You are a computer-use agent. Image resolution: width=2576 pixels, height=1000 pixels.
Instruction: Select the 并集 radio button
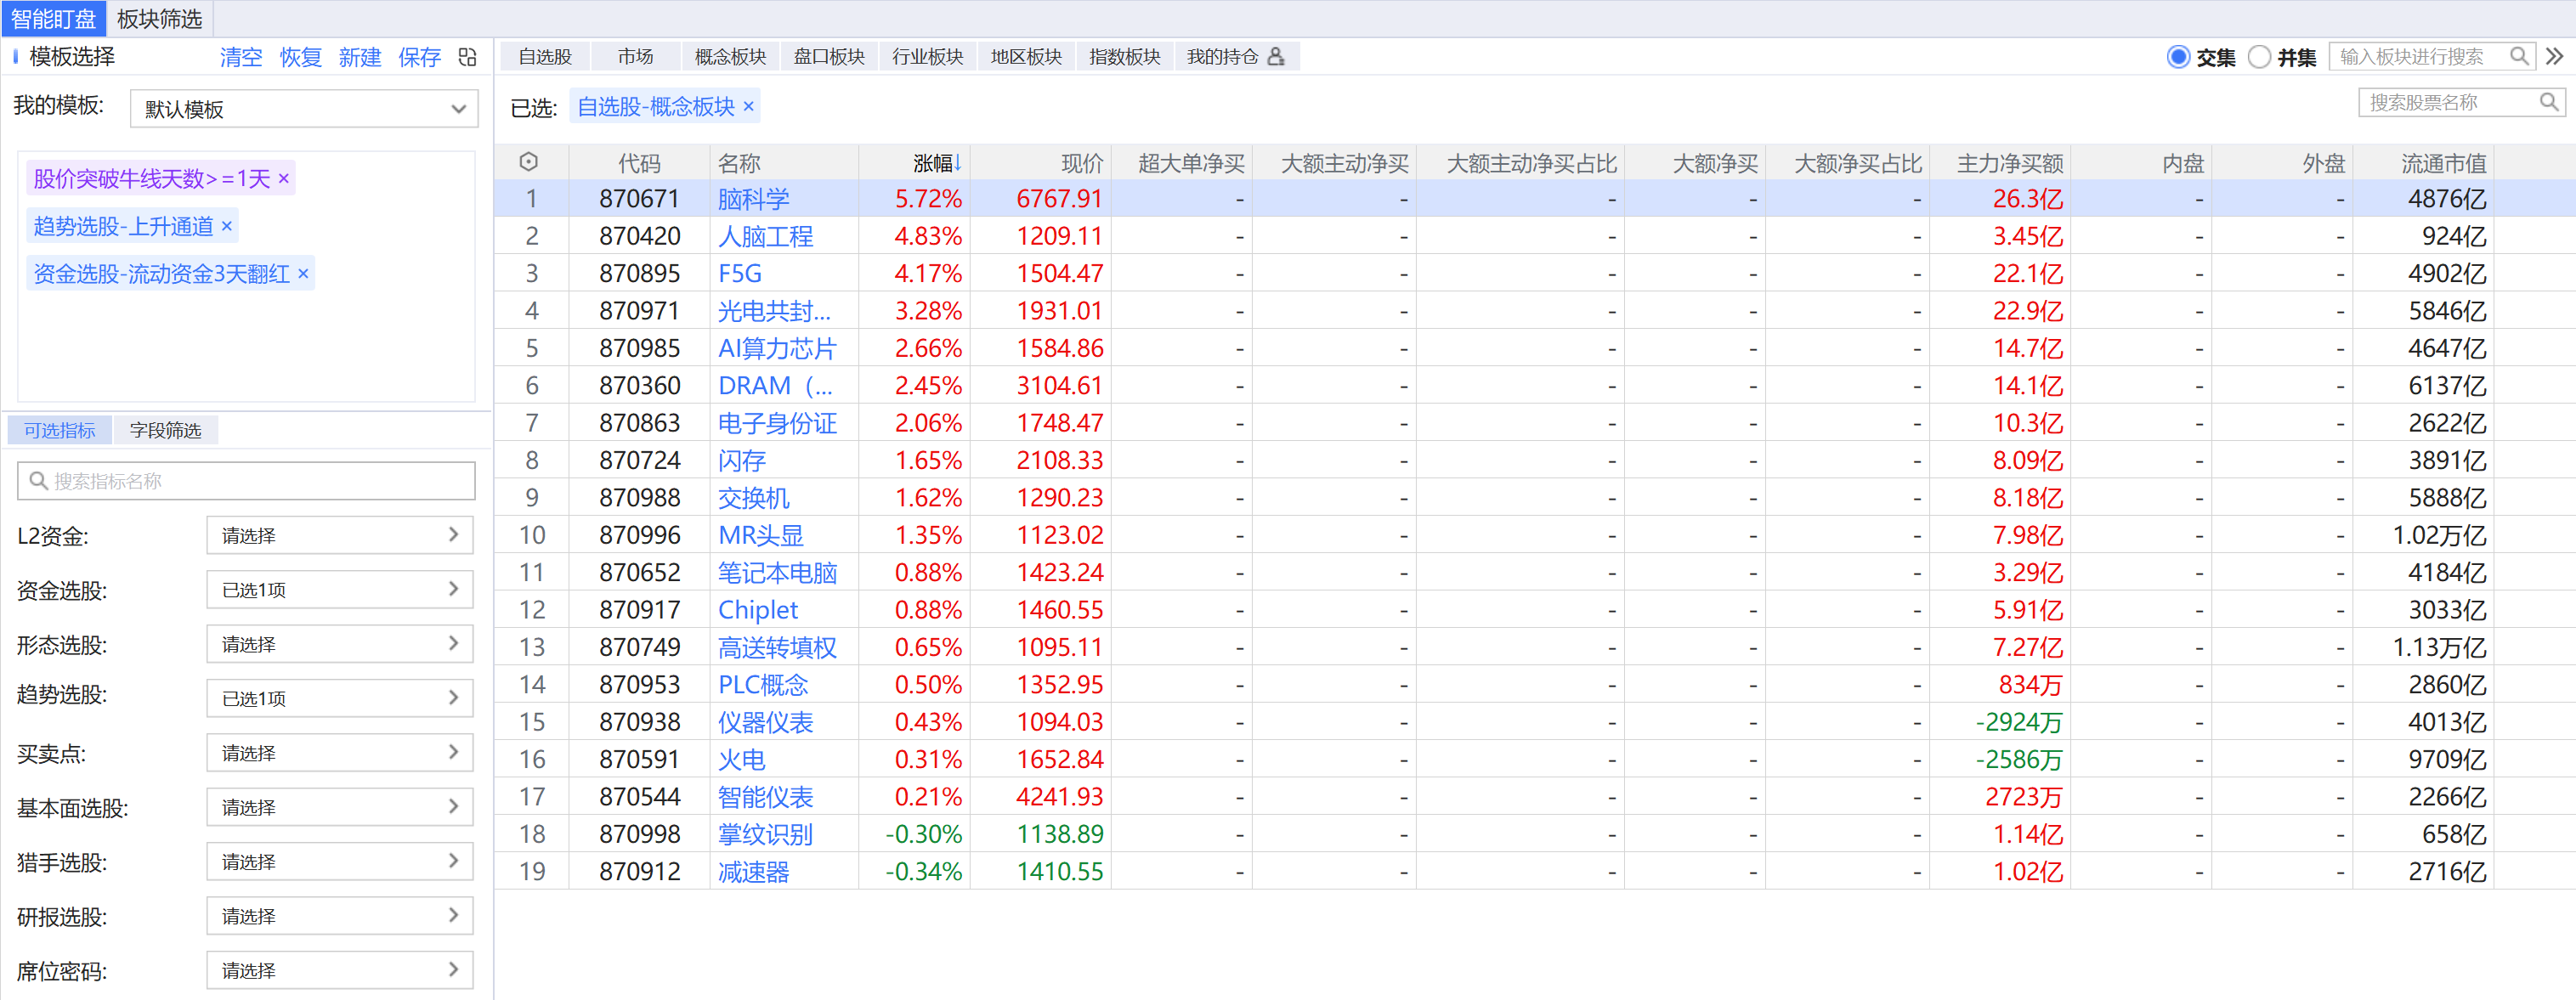pos(2259,57)
